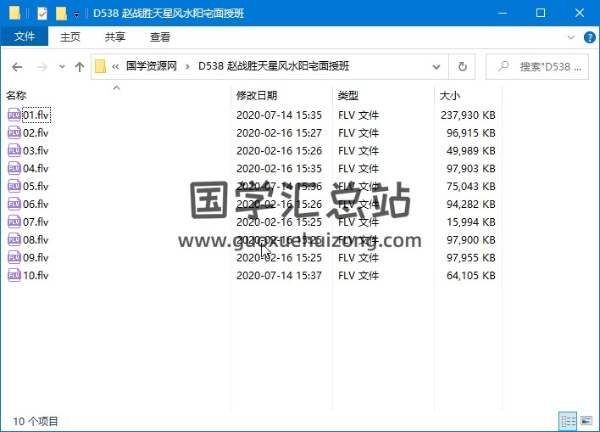
Task: Click the Back navigation arrow
Action: pyautogui.click(x=17, y=67)
